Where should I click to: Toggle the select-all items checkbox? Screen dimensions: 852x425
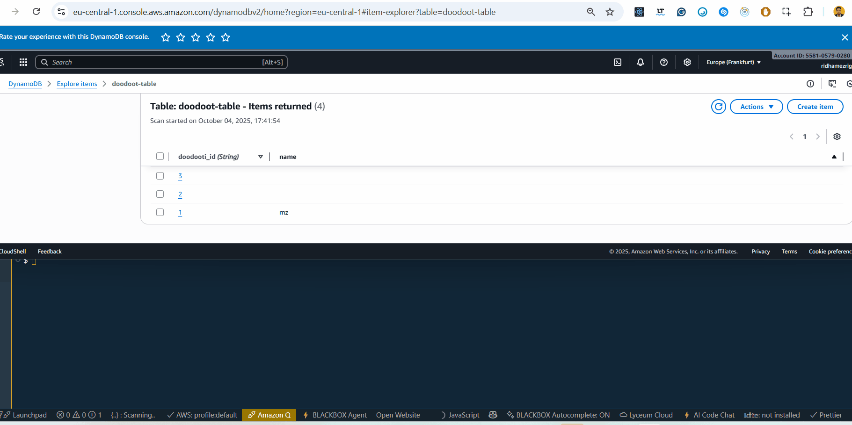pyautogui.click(x=160, y=156)
